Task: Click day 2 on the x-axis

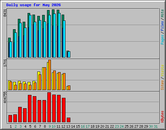Action: click(x=16, y=126)
